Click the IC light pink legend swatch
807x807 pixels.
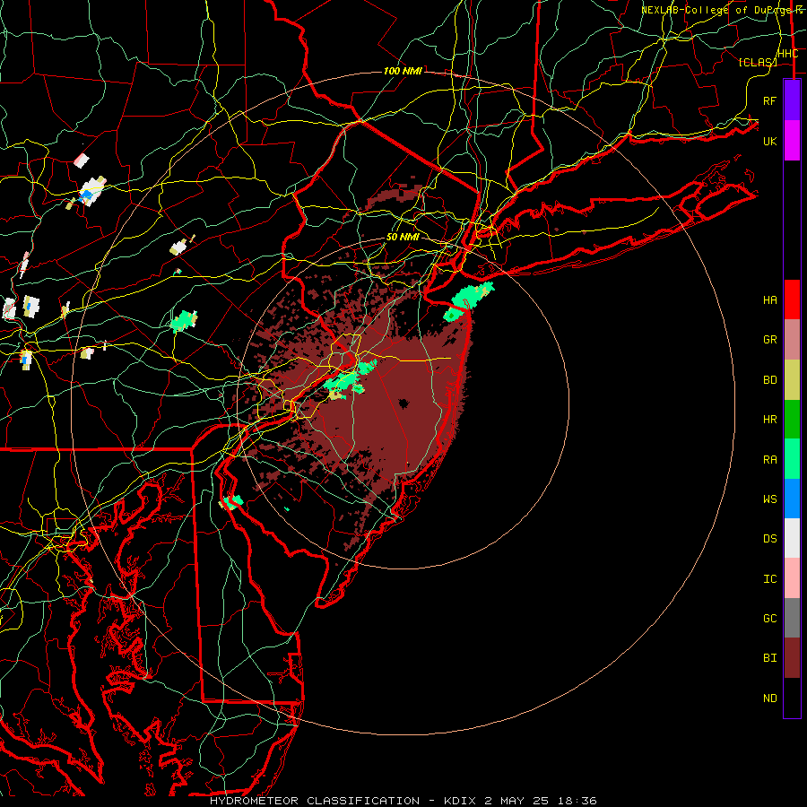tap(792, 578)
